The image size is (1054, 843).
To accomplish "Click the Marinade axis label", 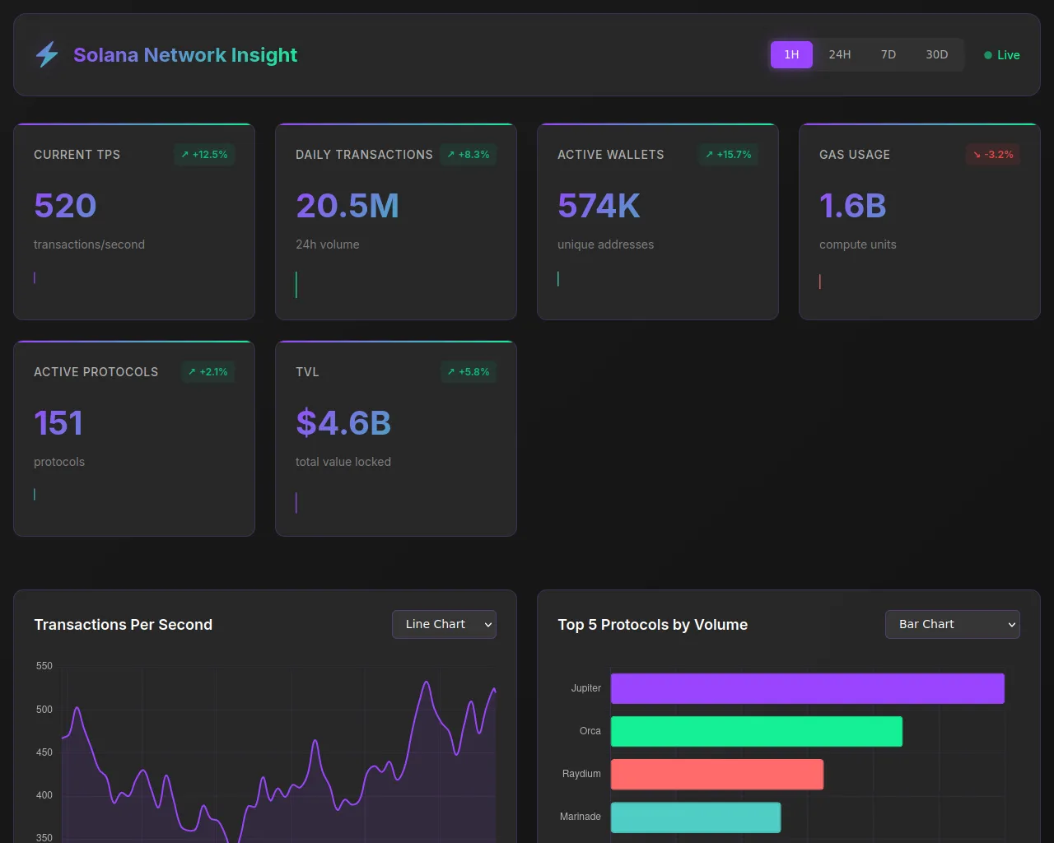I will [581, 817].
